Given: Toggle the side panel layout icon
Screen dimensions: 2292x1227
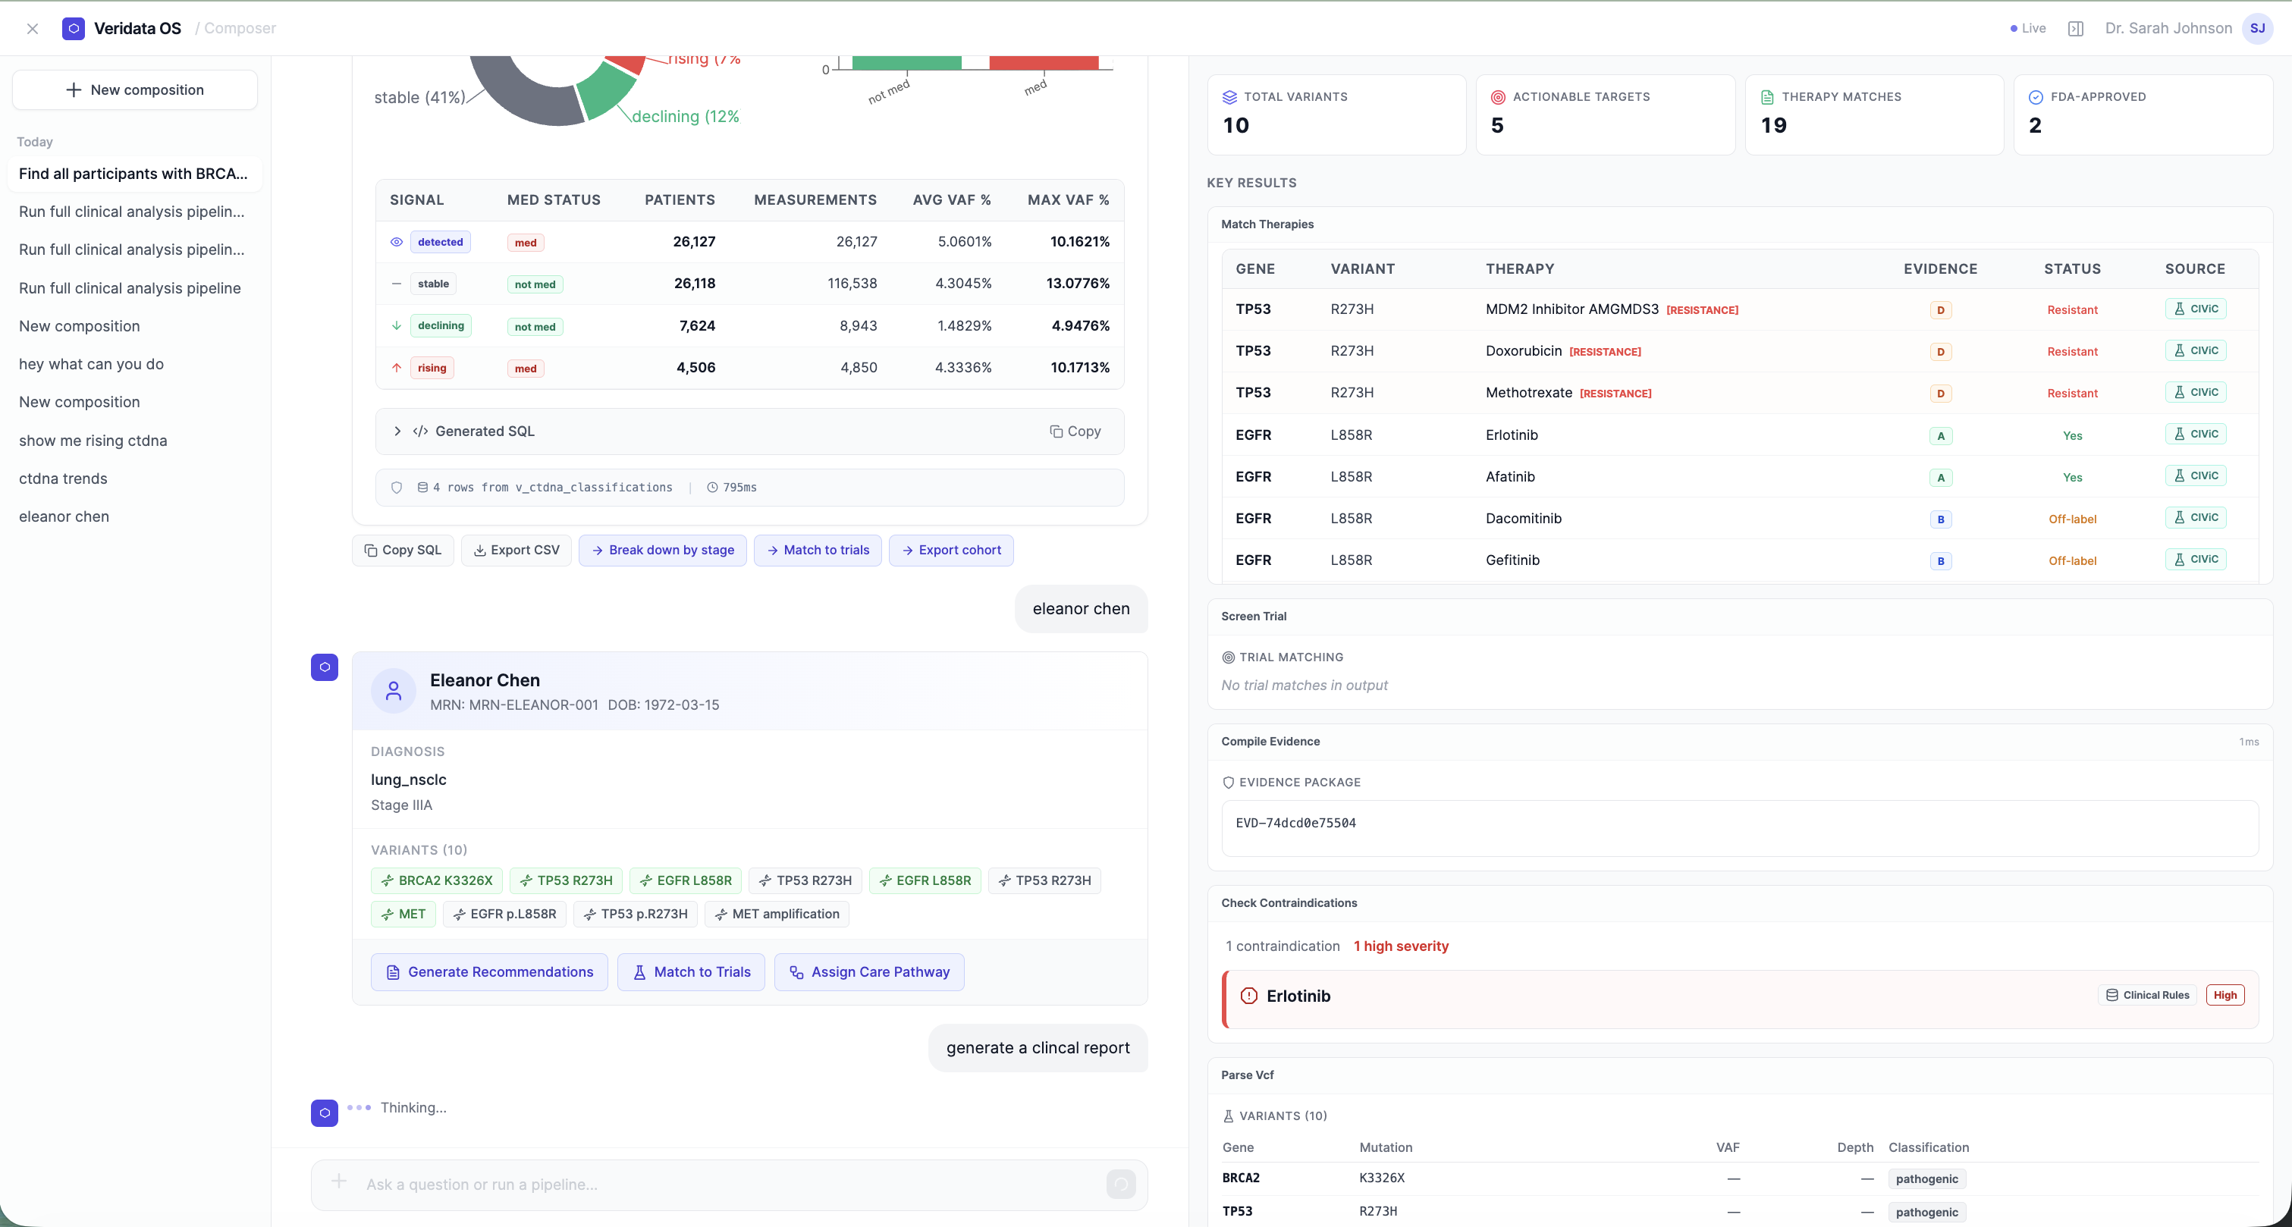Looking at the screenshot, I should coord(2075,29).
